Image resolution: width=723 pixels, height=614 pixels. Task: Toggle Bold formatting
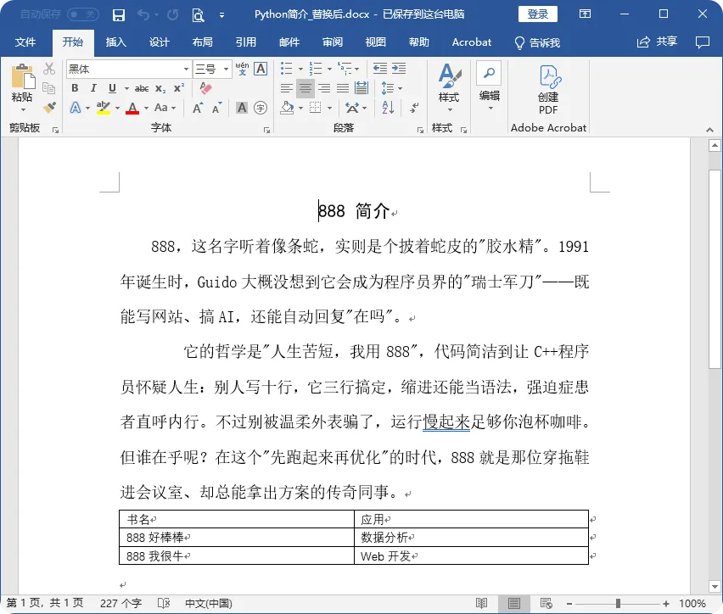75,88
